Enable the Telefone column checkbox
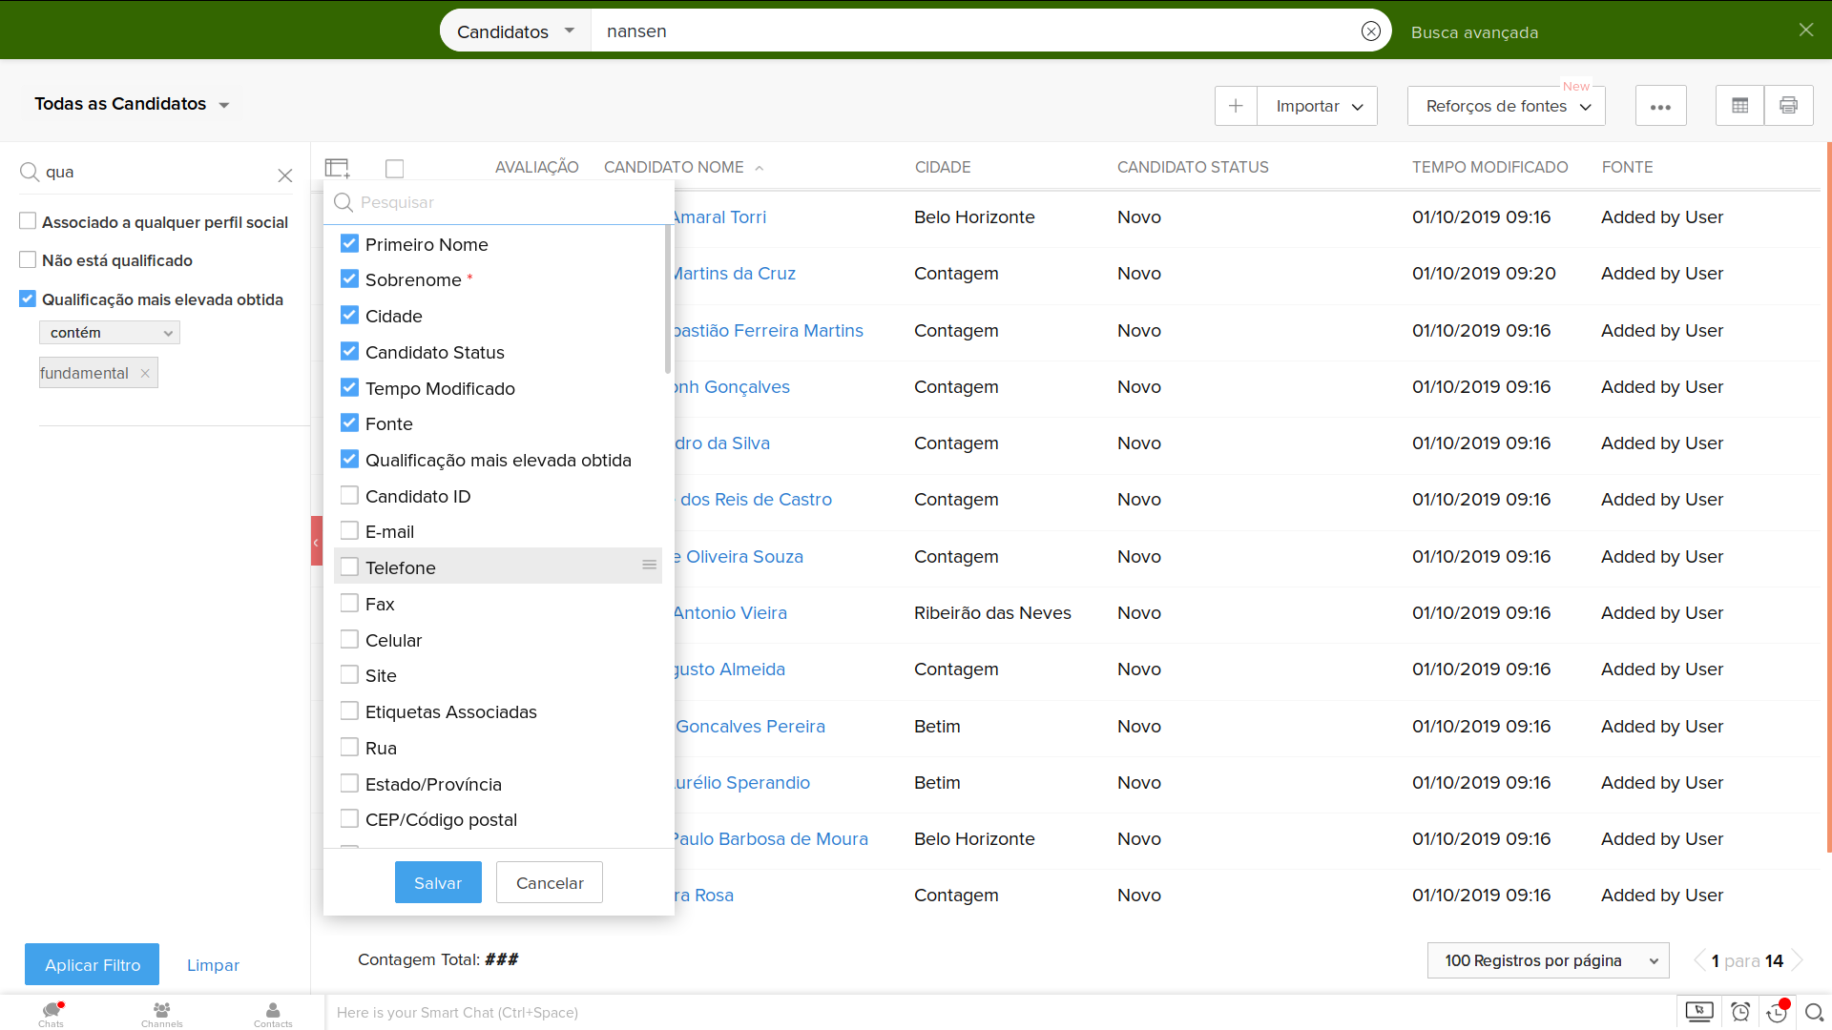Screen dimensions: 1832x1030 click(349, 567)
